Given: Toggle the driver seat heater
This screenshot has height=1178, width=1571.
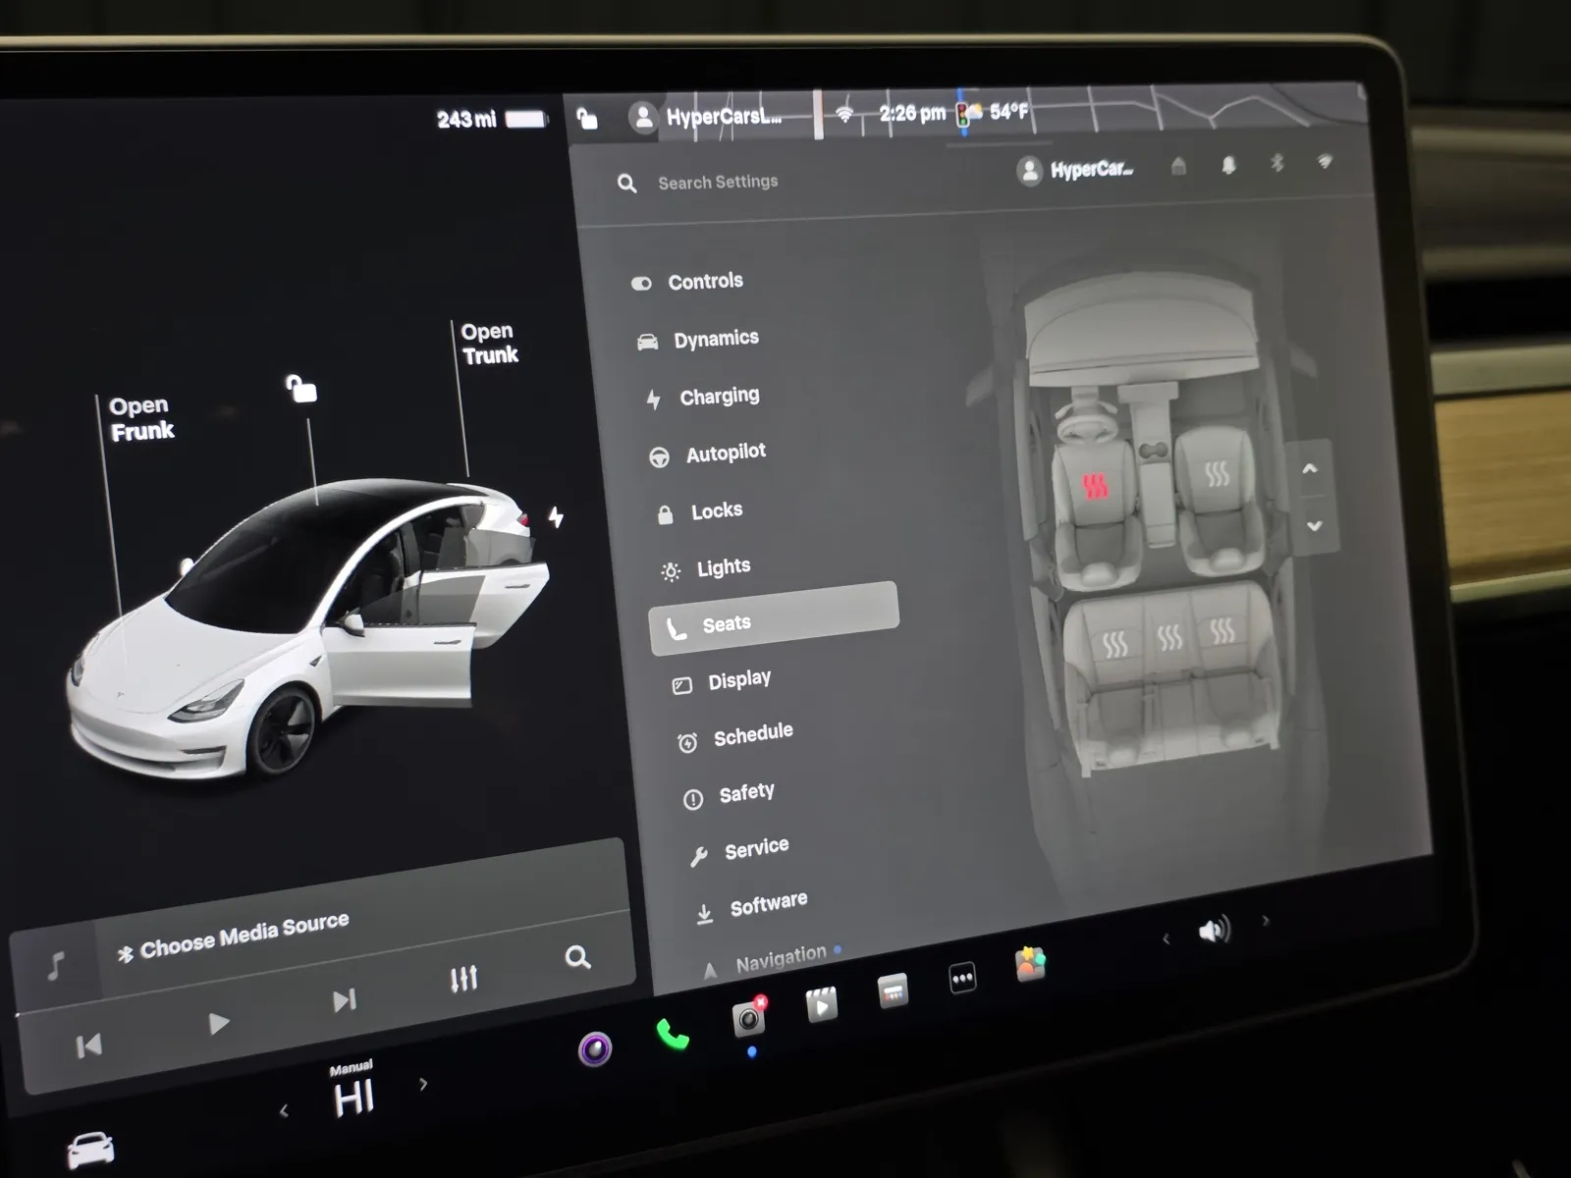Looking at the screenshot, I should (1095, 485).
